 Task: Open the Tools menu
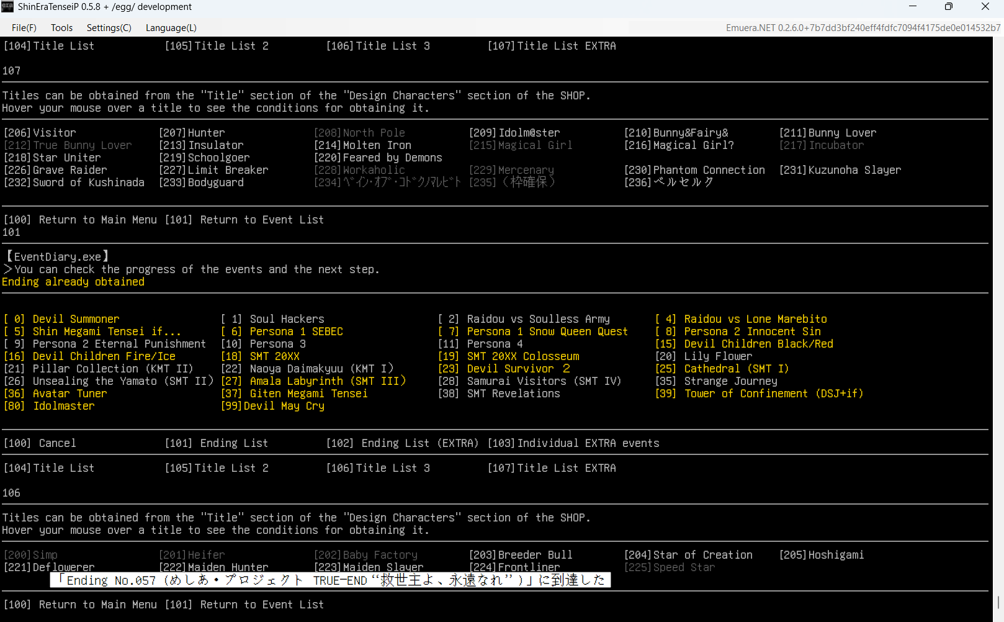click(x=61, y=28)
